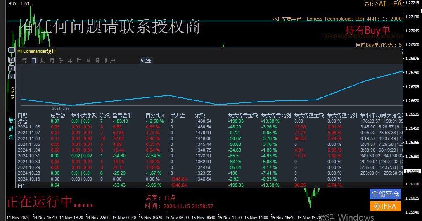Click the 移 move panel icon
The height and width of the screenshot is (221, 422).
coord(11,60)
